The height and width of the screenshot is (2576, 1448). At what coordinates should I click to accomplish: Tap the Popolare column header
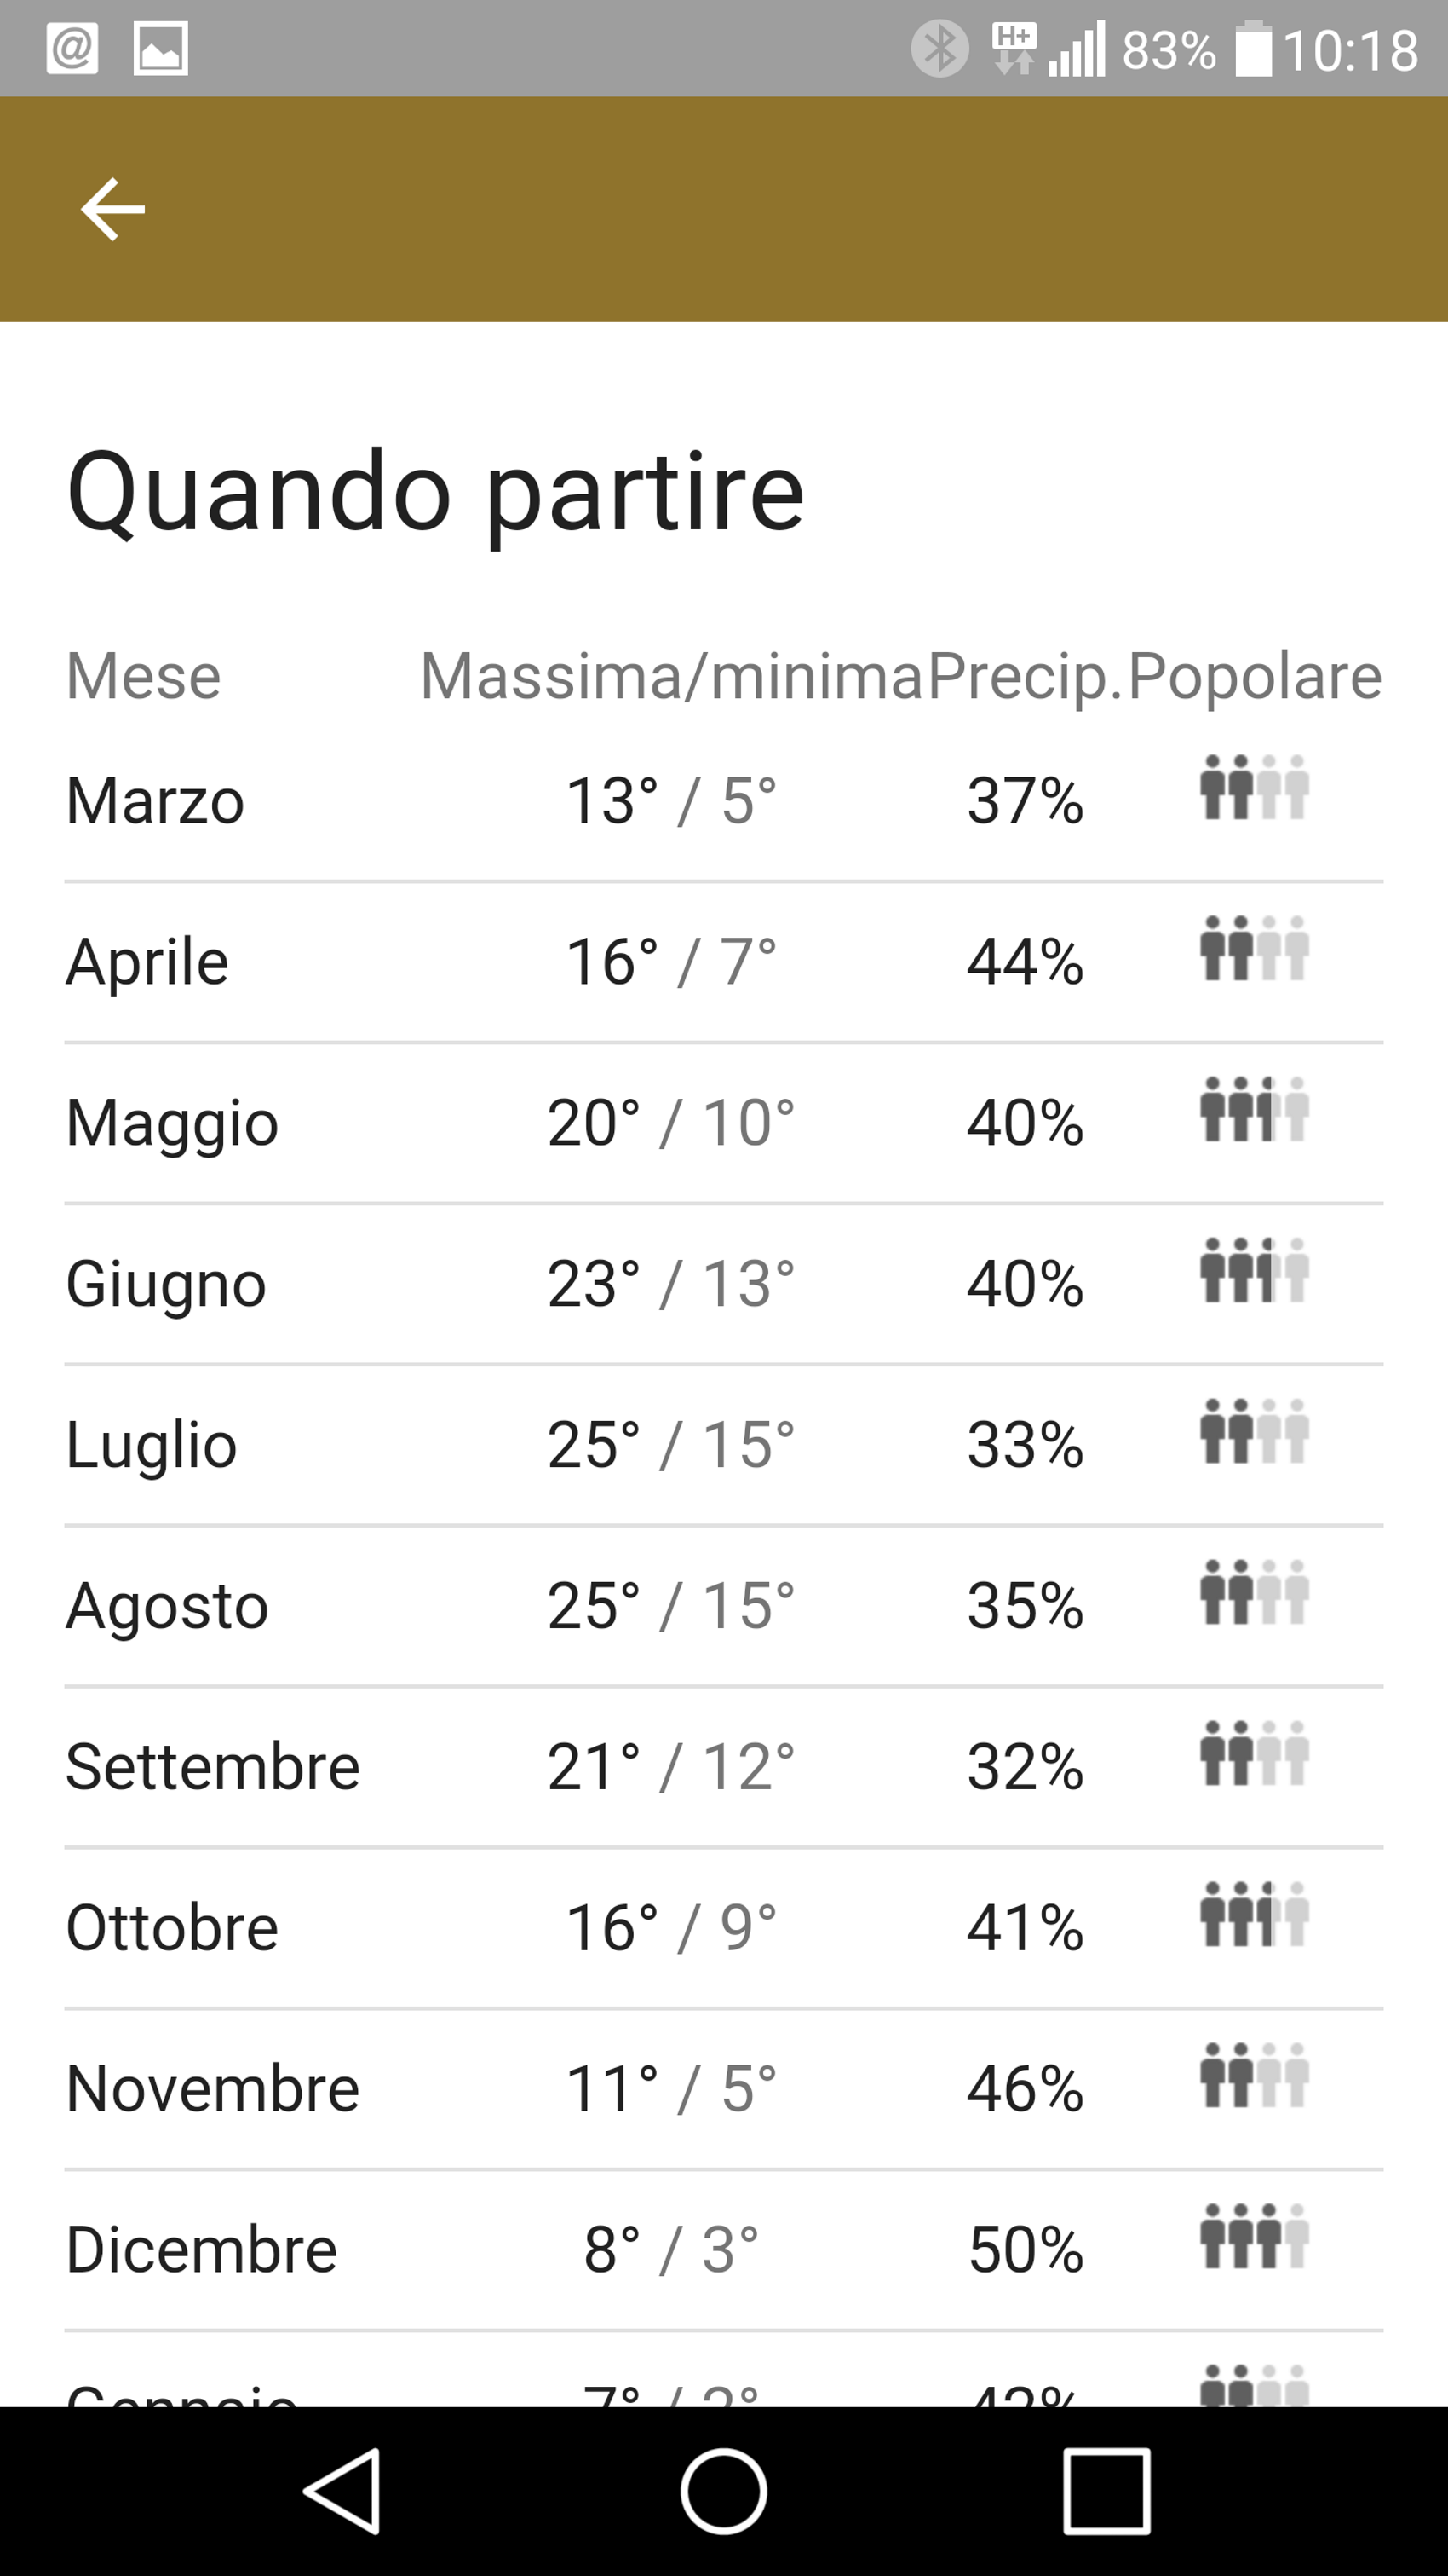click(x=1254, y=676)
